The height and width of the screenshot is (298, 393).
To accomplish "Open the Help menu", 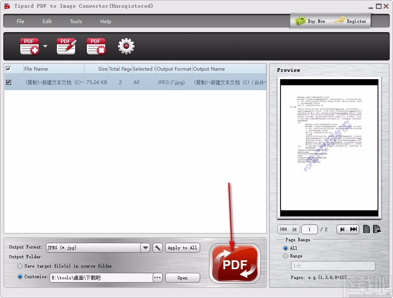I will 105,21.
